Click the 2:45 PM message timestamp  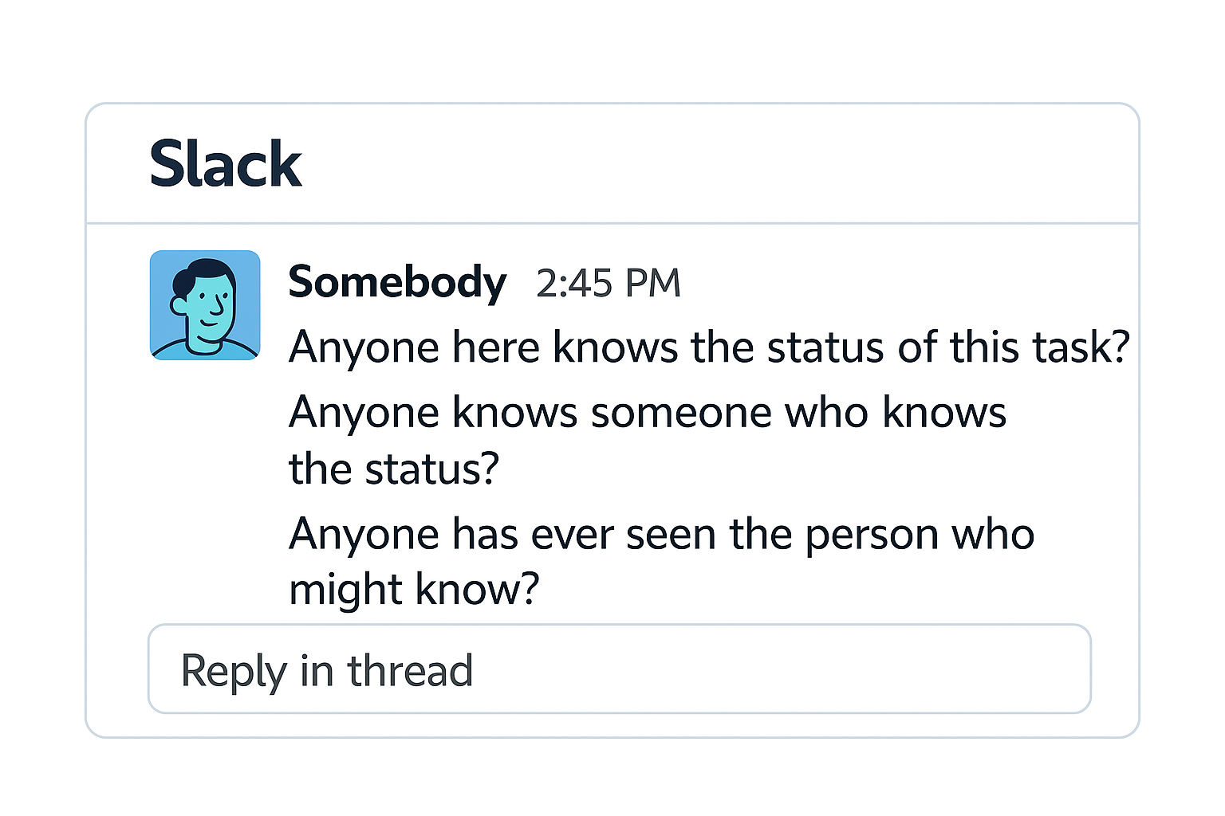(608, 284)
